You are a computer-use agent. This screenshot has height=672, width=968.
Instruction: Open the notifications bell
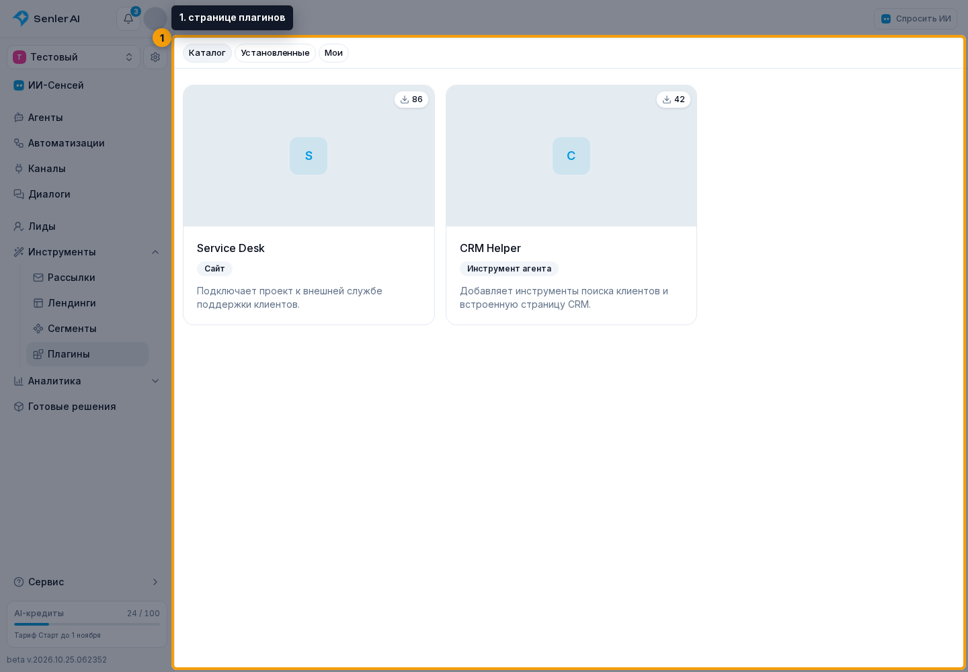[128, 19]
